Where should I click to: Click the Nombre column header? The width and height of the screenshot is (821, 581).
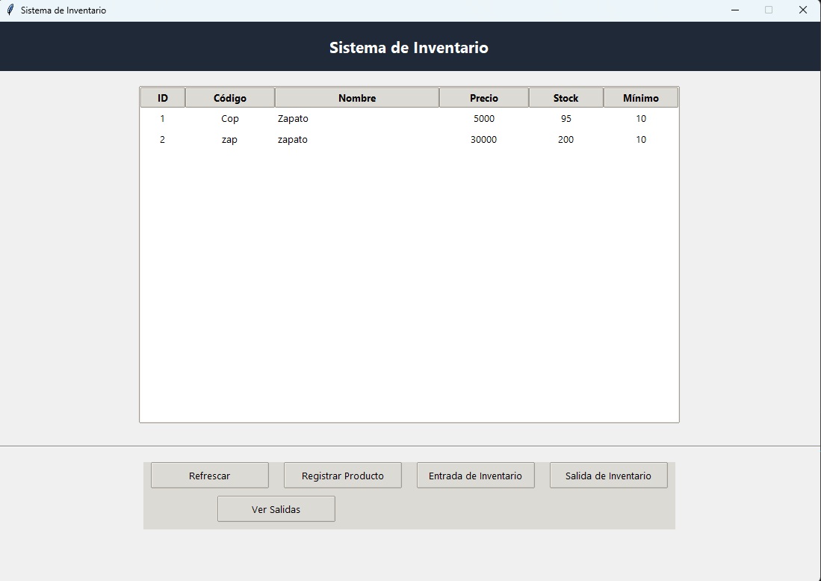point(356,97)
